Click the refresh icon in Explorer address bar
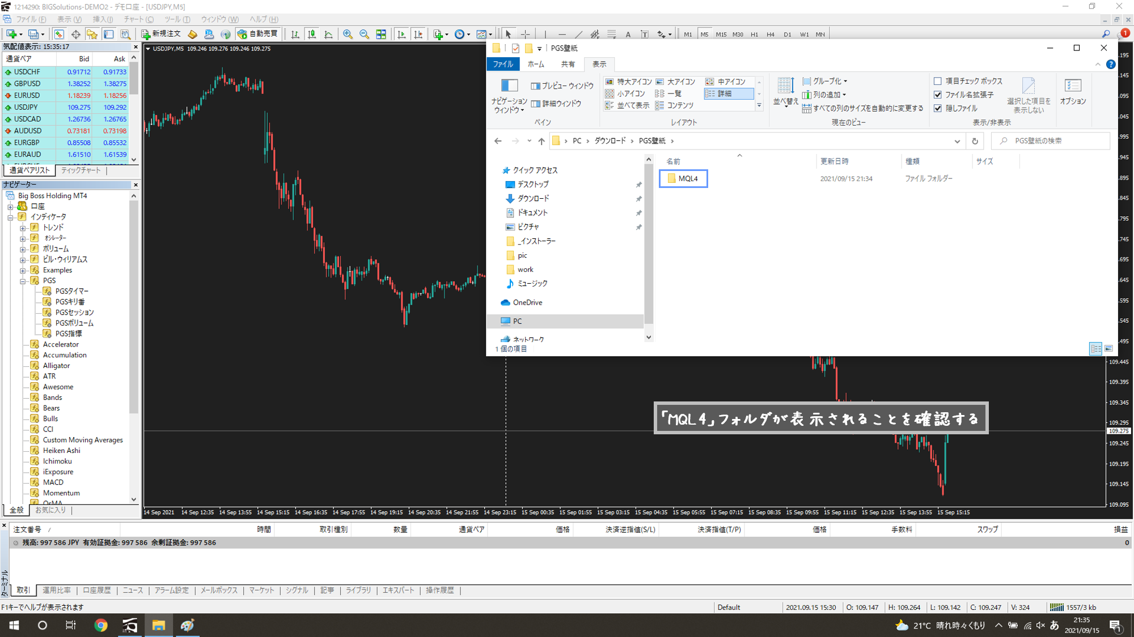Viewport: 1134px width, 637px height. (975, 141)
